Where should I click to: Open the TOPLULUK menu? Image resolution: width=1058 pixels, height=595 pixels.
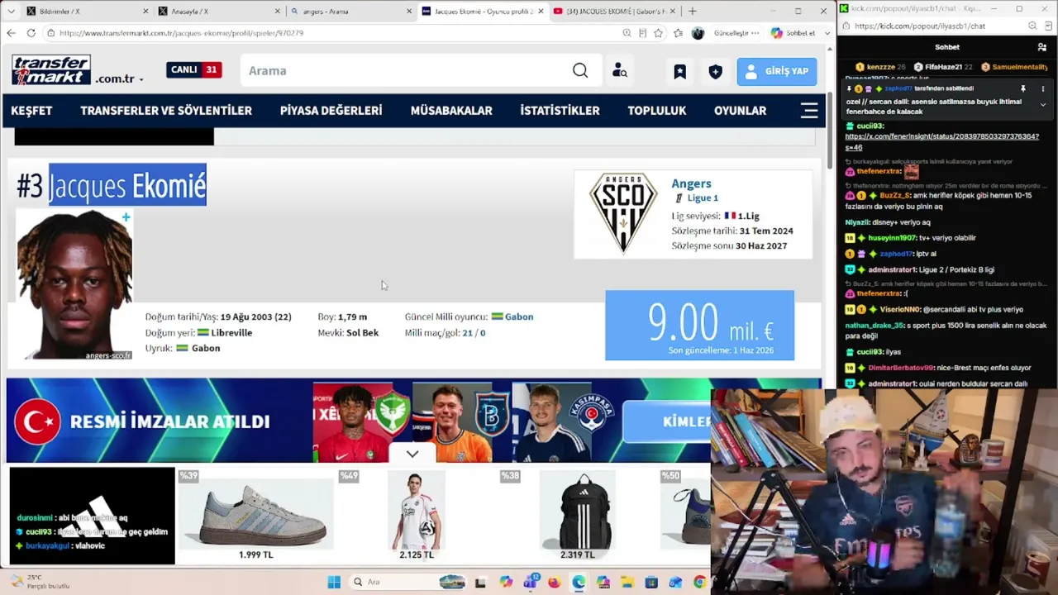pyautogui.click(x=656, y=111)
